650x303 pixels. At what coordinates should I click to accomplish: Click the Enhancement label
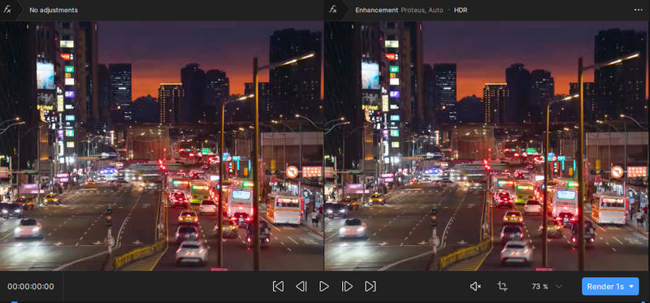pyautogui.click(x=376, y=10)
